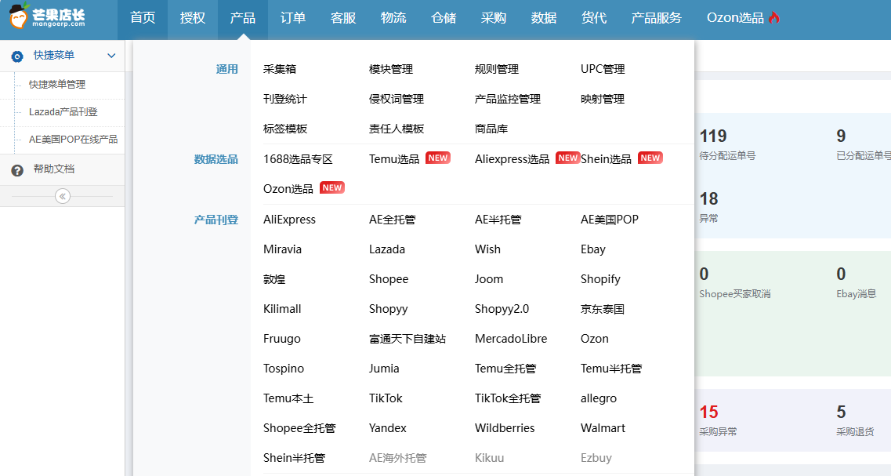Open 标签模板 link
This screenshot has width=891, height=476.
[x=285, y=129]
